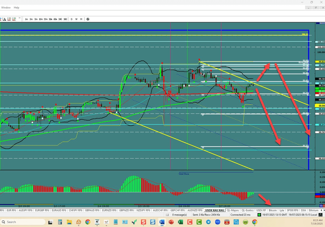Viewport: 325px width, 227px height.
Task: Expand the hidden toolbar tools with the chevron
Action: (19, 18)
